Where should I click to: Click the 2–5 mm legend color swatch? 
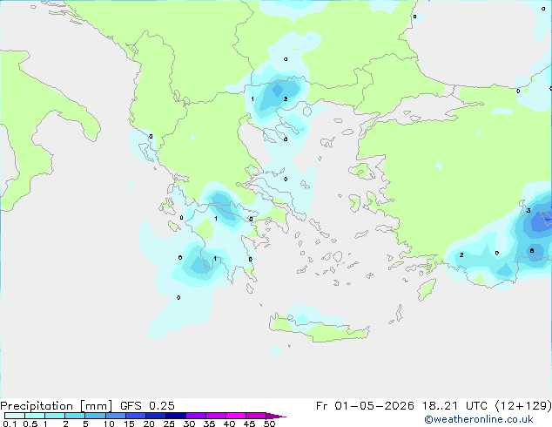(75, 416)
